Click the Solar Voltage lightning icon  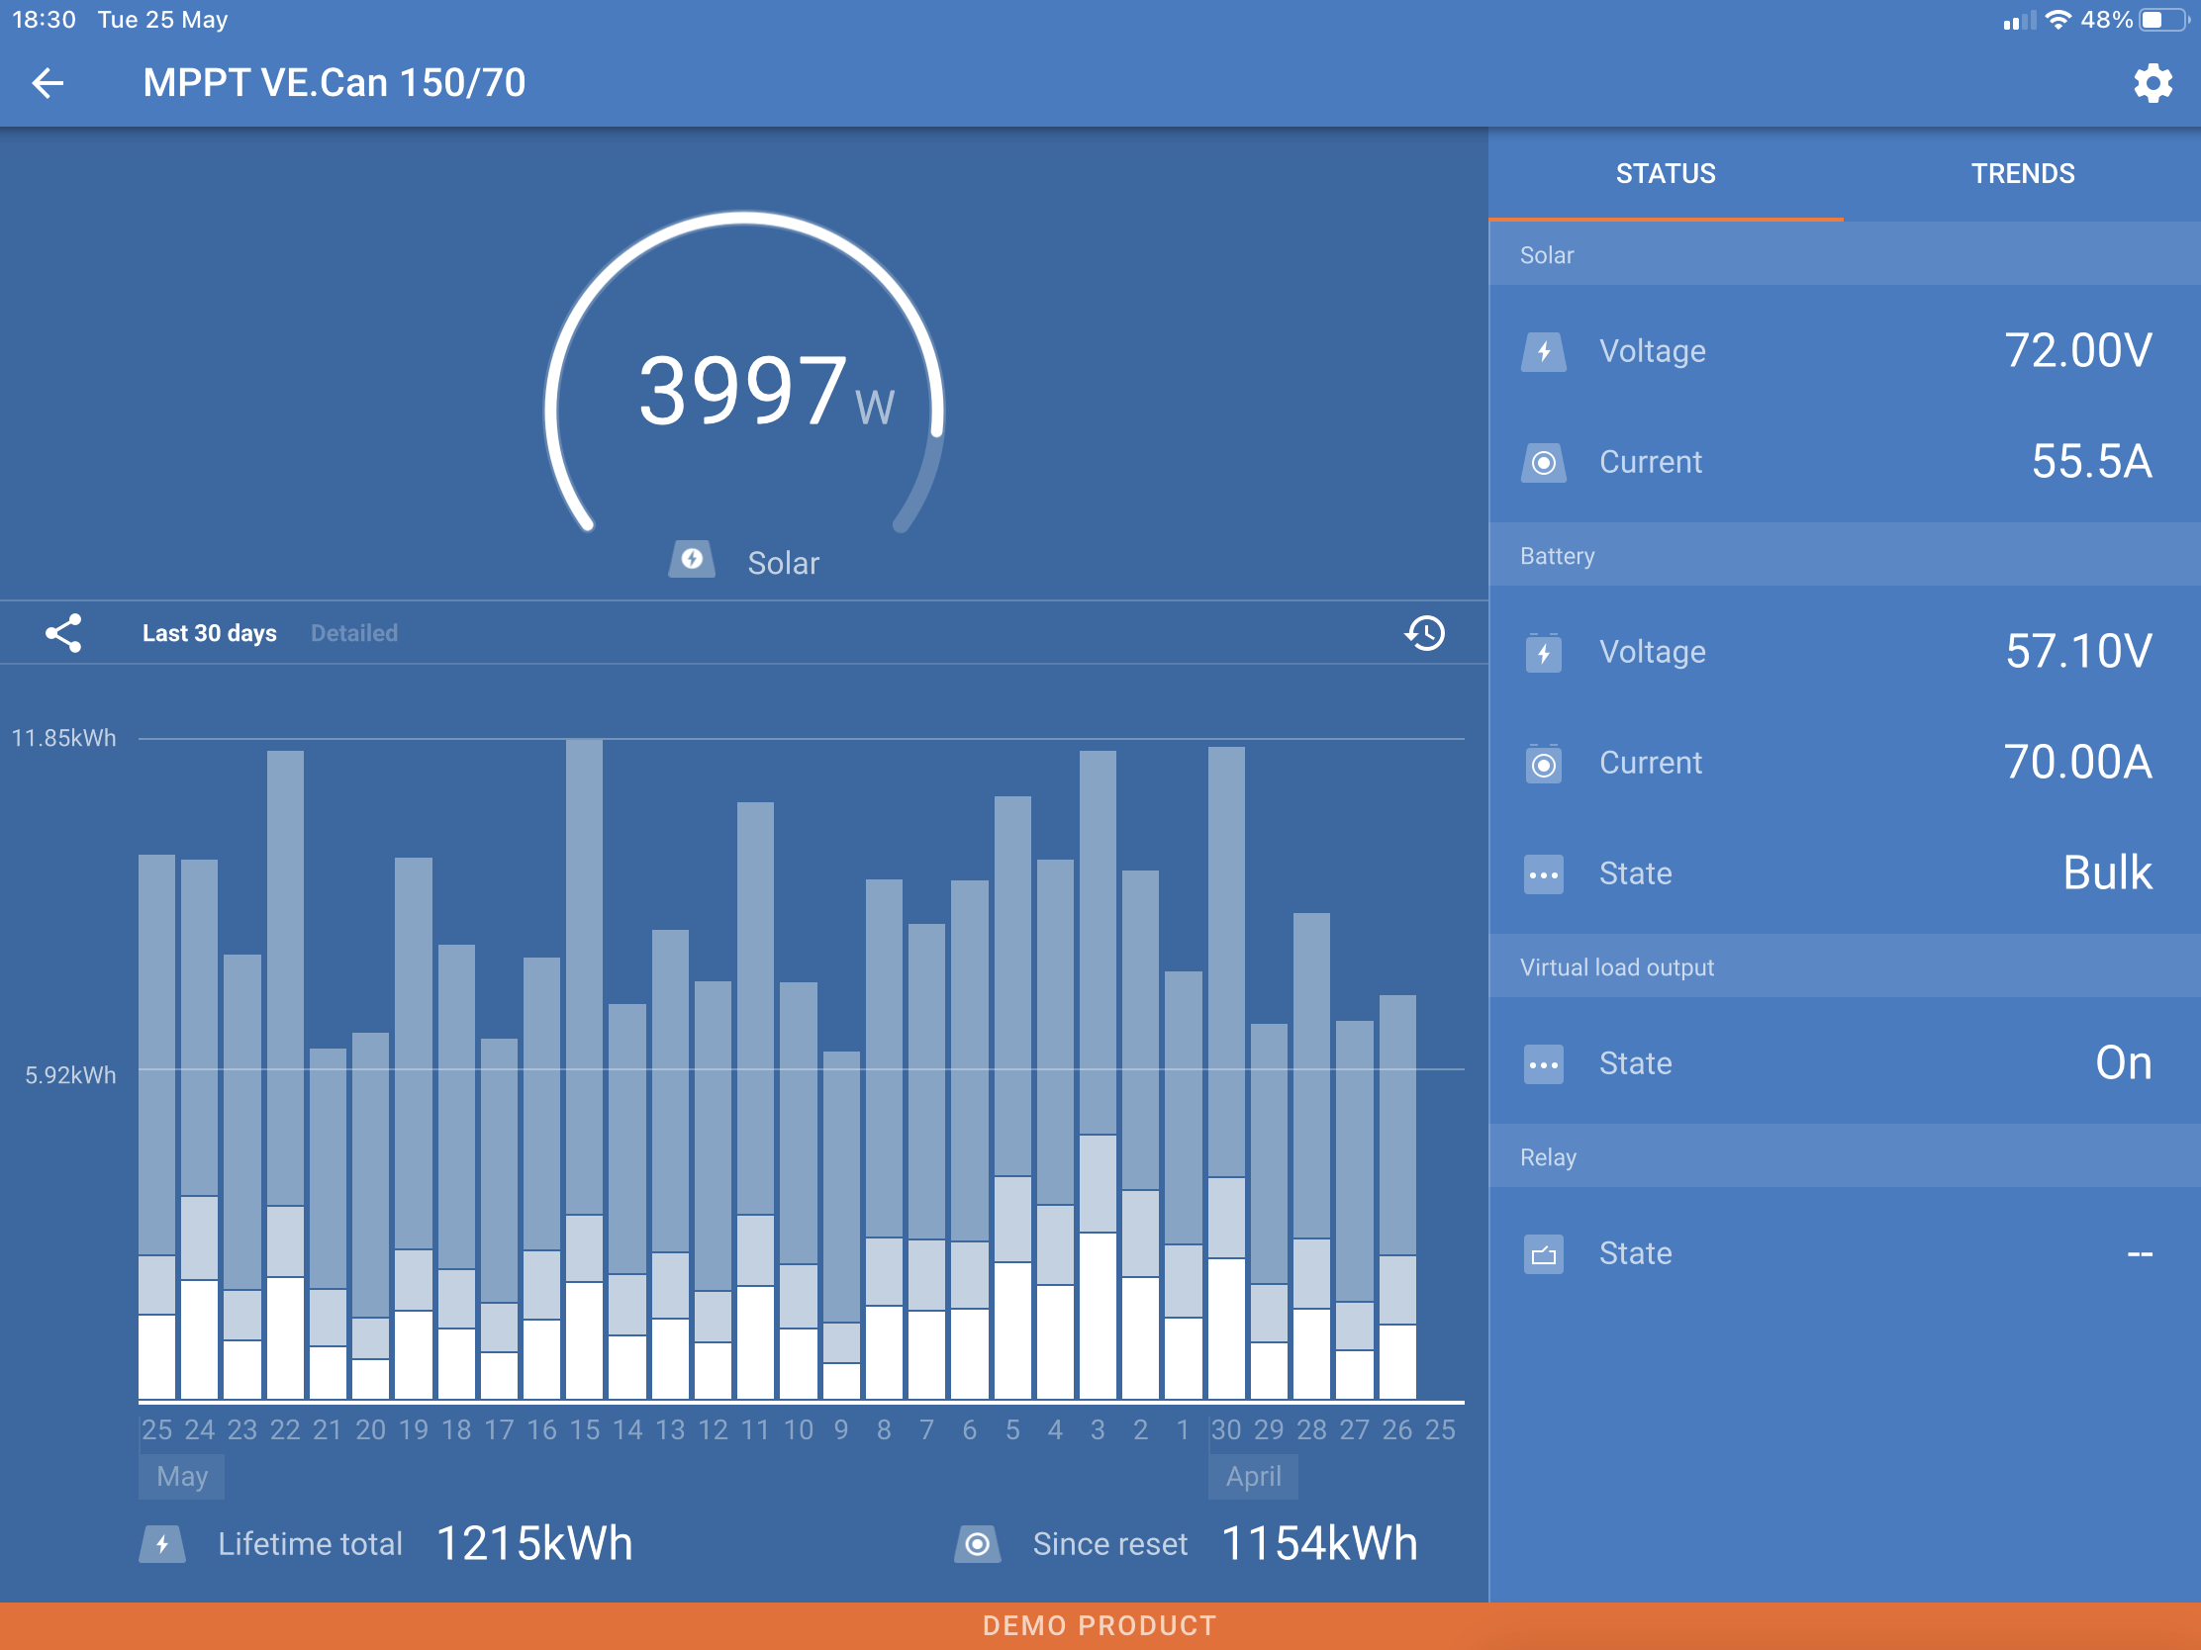point(1543,352)
